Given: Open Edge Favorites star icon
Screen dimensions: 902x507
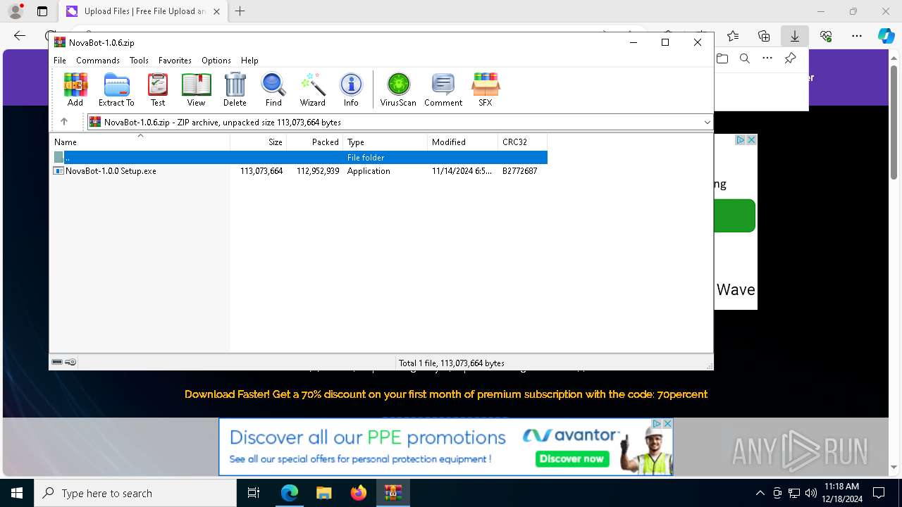Looking at the screenshot, I should point(733,36).
